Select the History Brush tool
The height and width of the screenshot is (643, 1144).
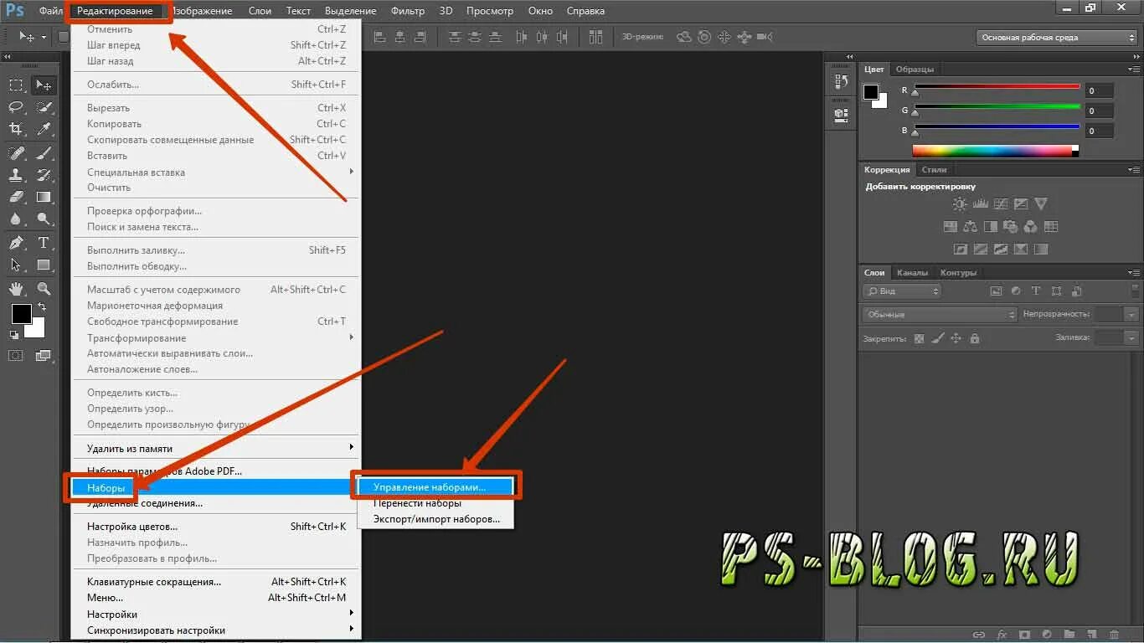[44, 175]
